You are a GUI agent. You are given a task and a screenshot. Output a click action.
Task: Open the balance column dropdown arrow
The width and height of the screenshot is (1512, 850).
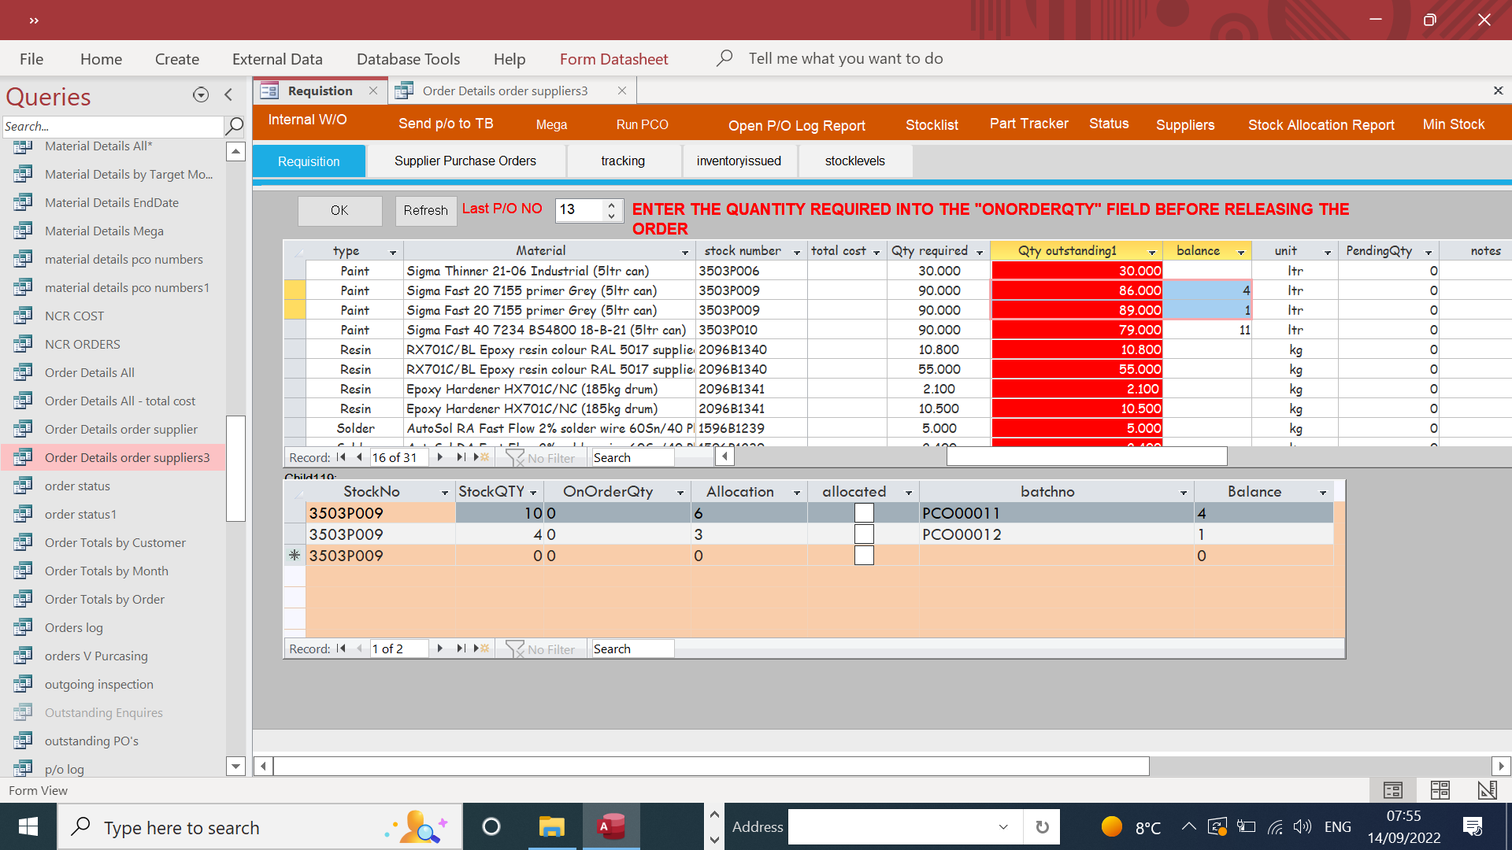coord(1241,252)
